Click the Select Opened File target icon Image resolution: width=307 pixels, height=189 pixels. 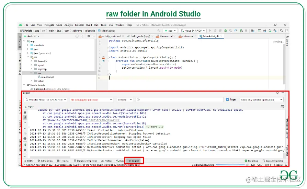tap(77, 36)
